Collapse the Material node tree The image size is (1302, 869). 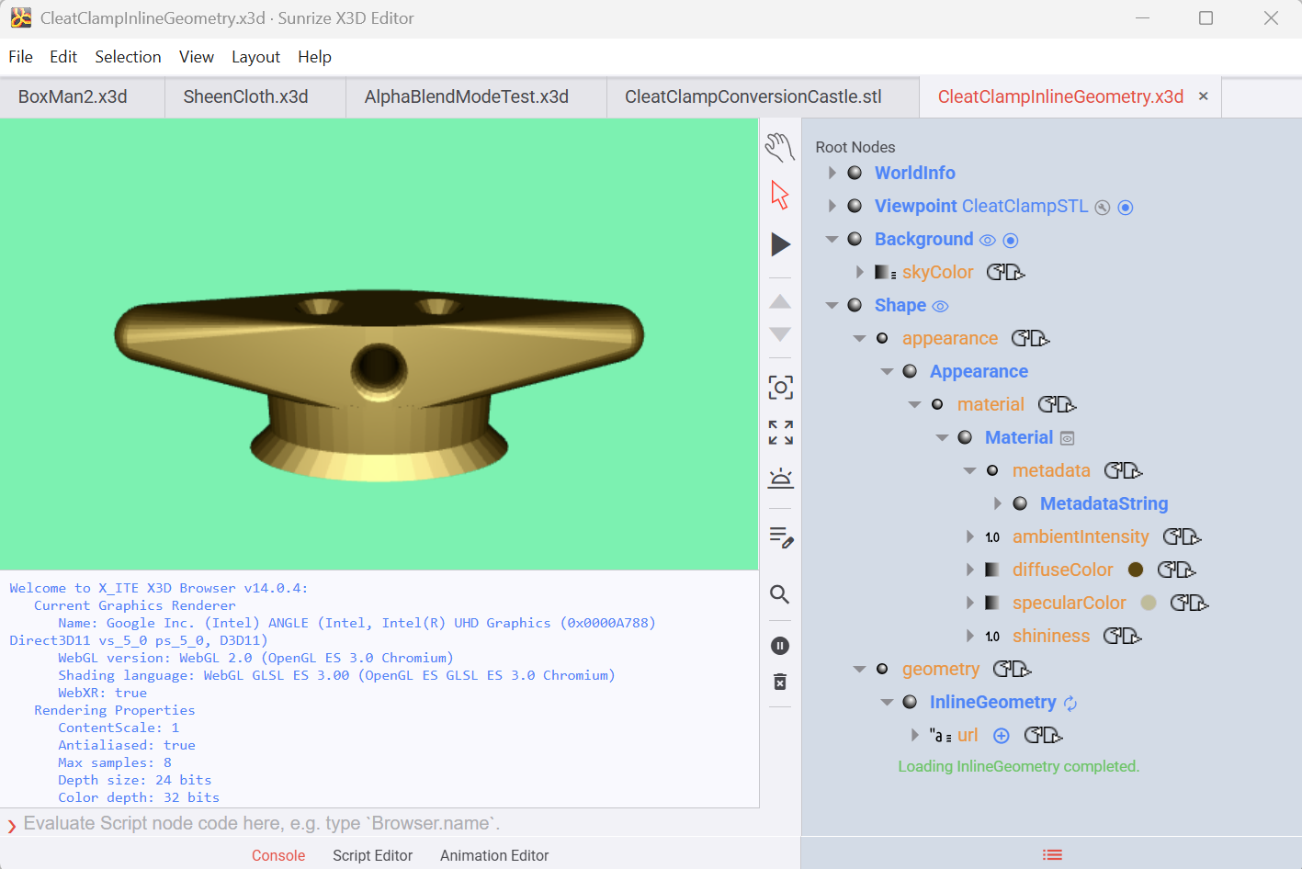tap(942, 438)
